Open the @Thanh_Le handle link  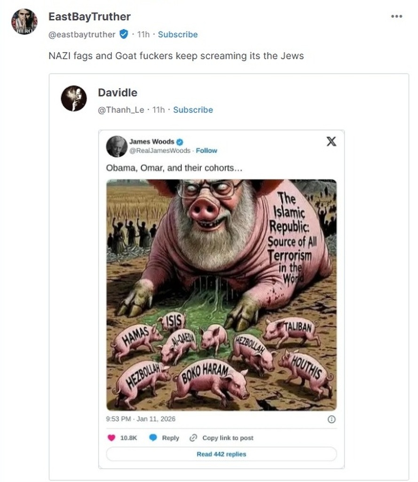point(121,110)
